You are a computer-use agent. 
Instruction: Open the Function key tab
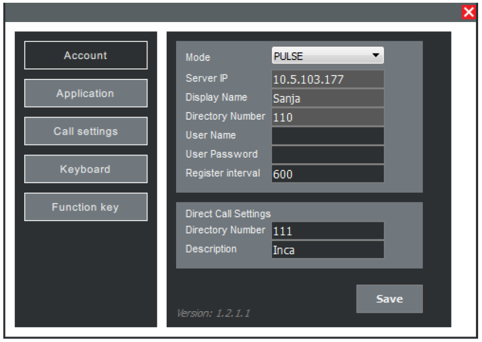point(86,207)
